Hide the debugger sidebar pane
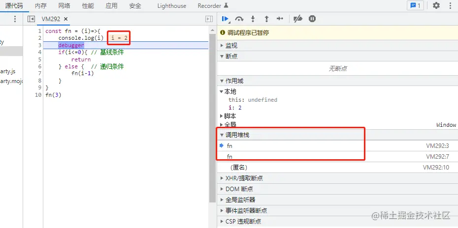458x228 pixels. point(209,19)
